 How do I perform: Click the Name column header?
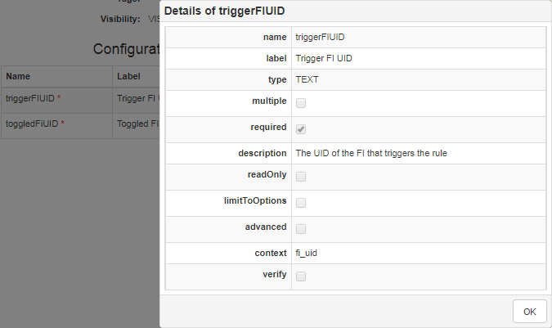point(18,76)
